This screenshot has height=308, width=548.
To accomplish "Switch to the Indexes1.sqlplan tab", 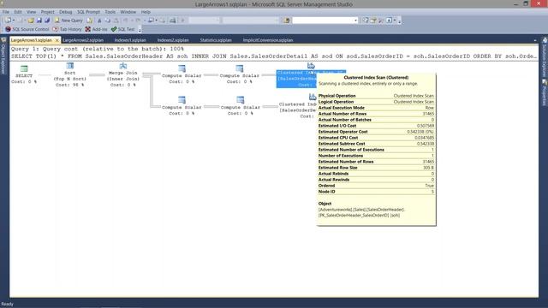I will 130,40.
